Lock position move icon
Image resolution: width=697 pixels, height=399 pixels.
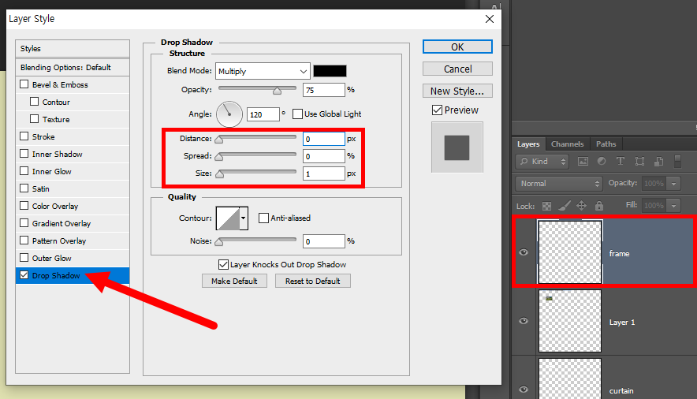point(581,205)
